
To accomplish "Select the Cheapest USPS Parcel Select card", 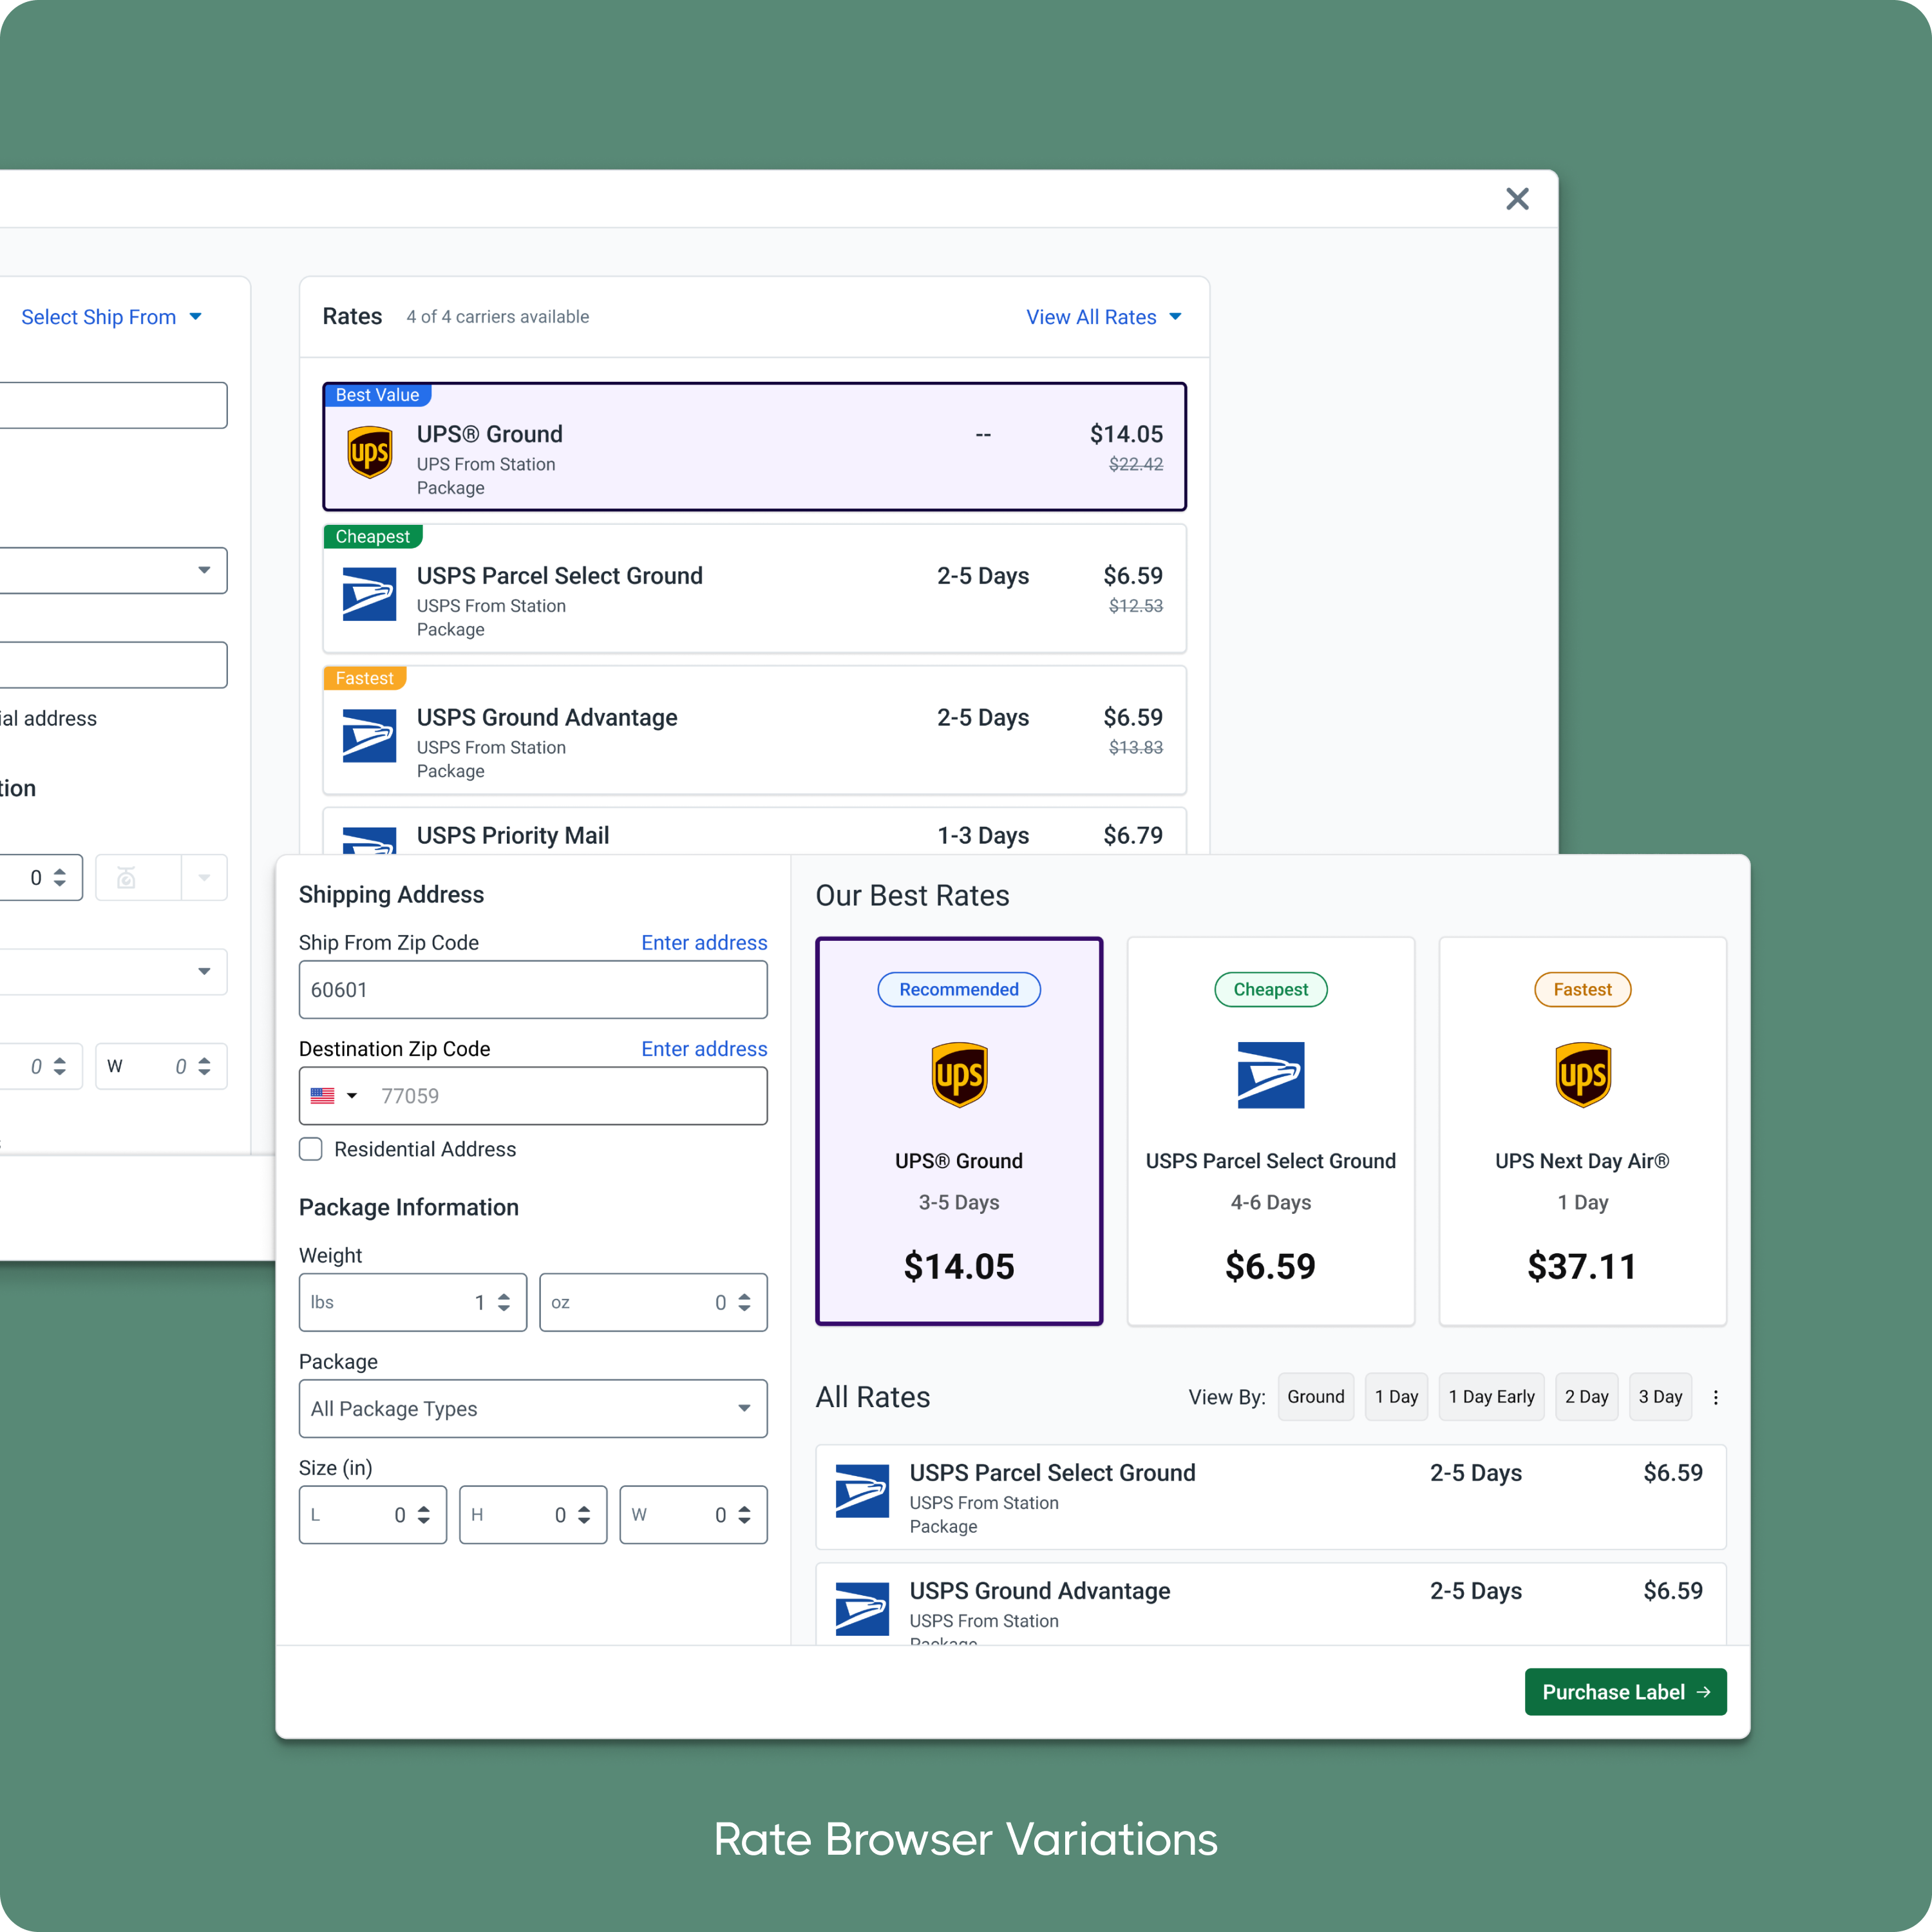I will pyautogui.click(x=1271, y=1131).
